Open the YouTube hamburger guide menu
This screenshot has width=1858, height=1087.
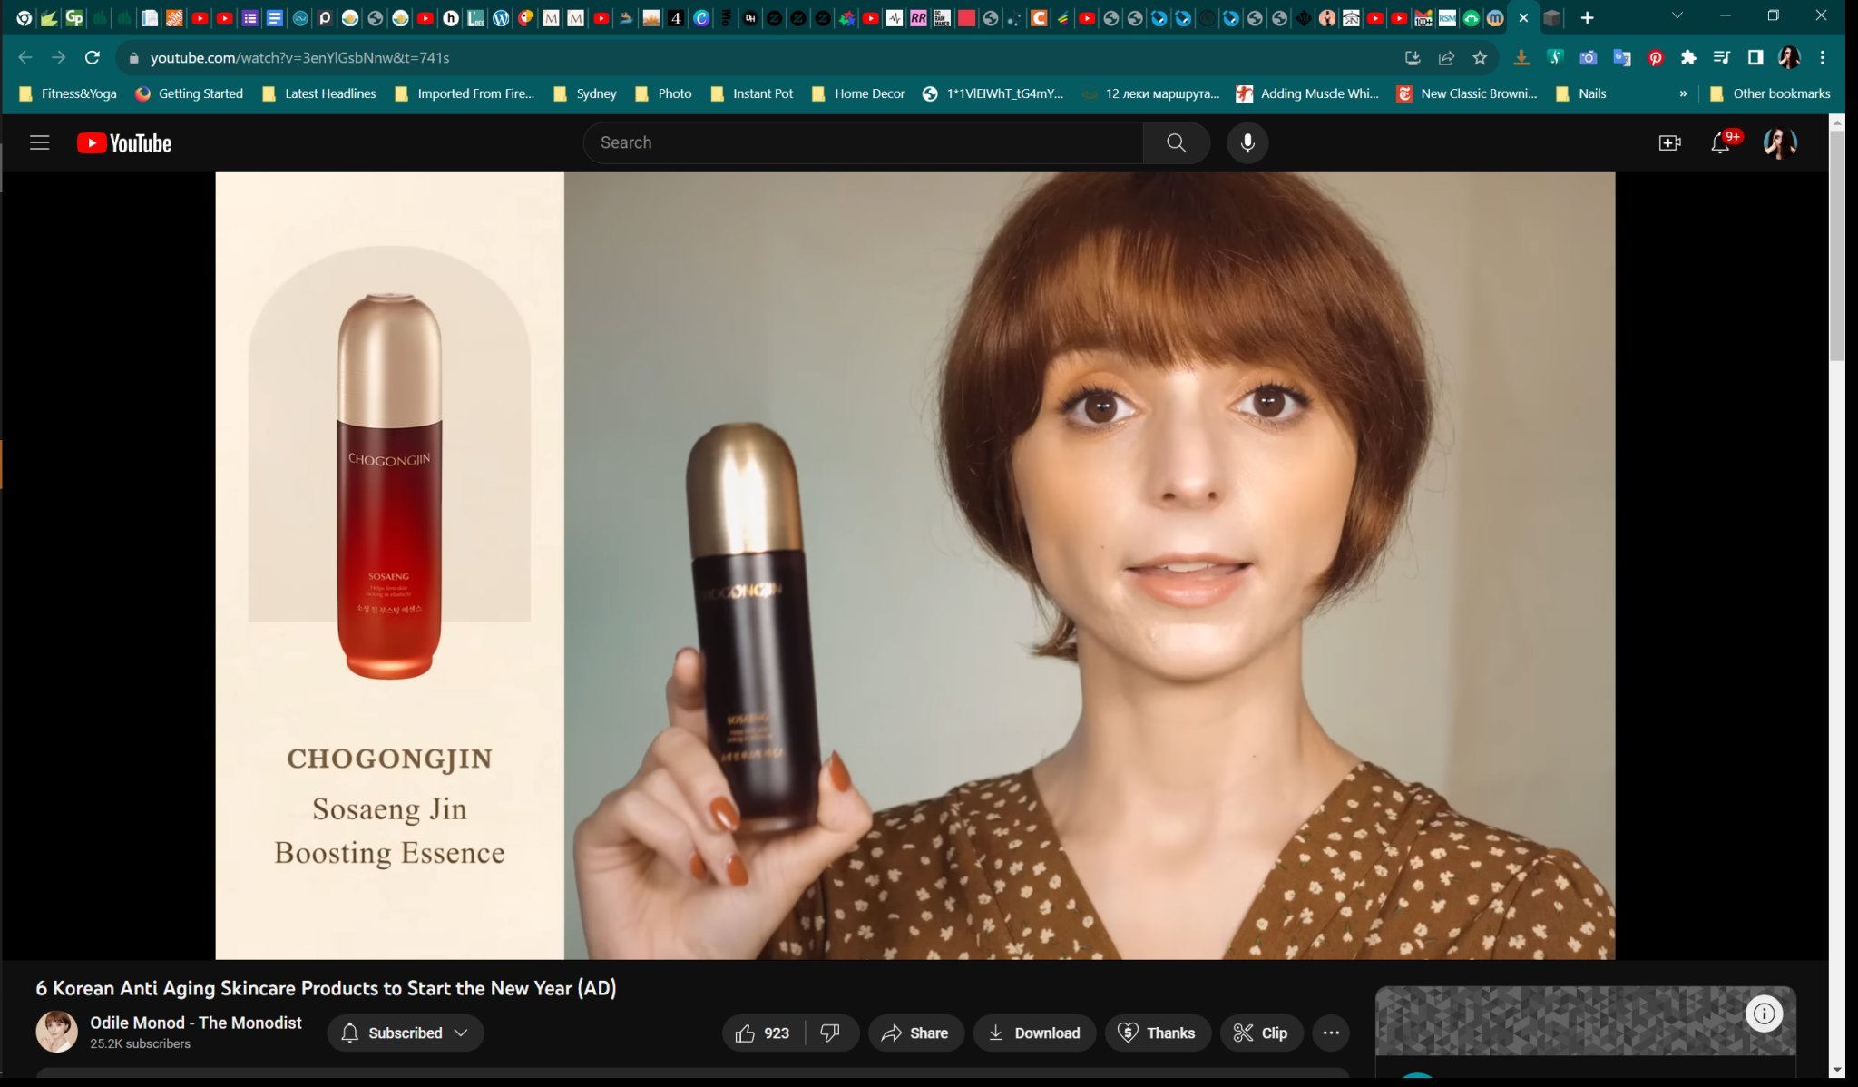coord(39,142)
